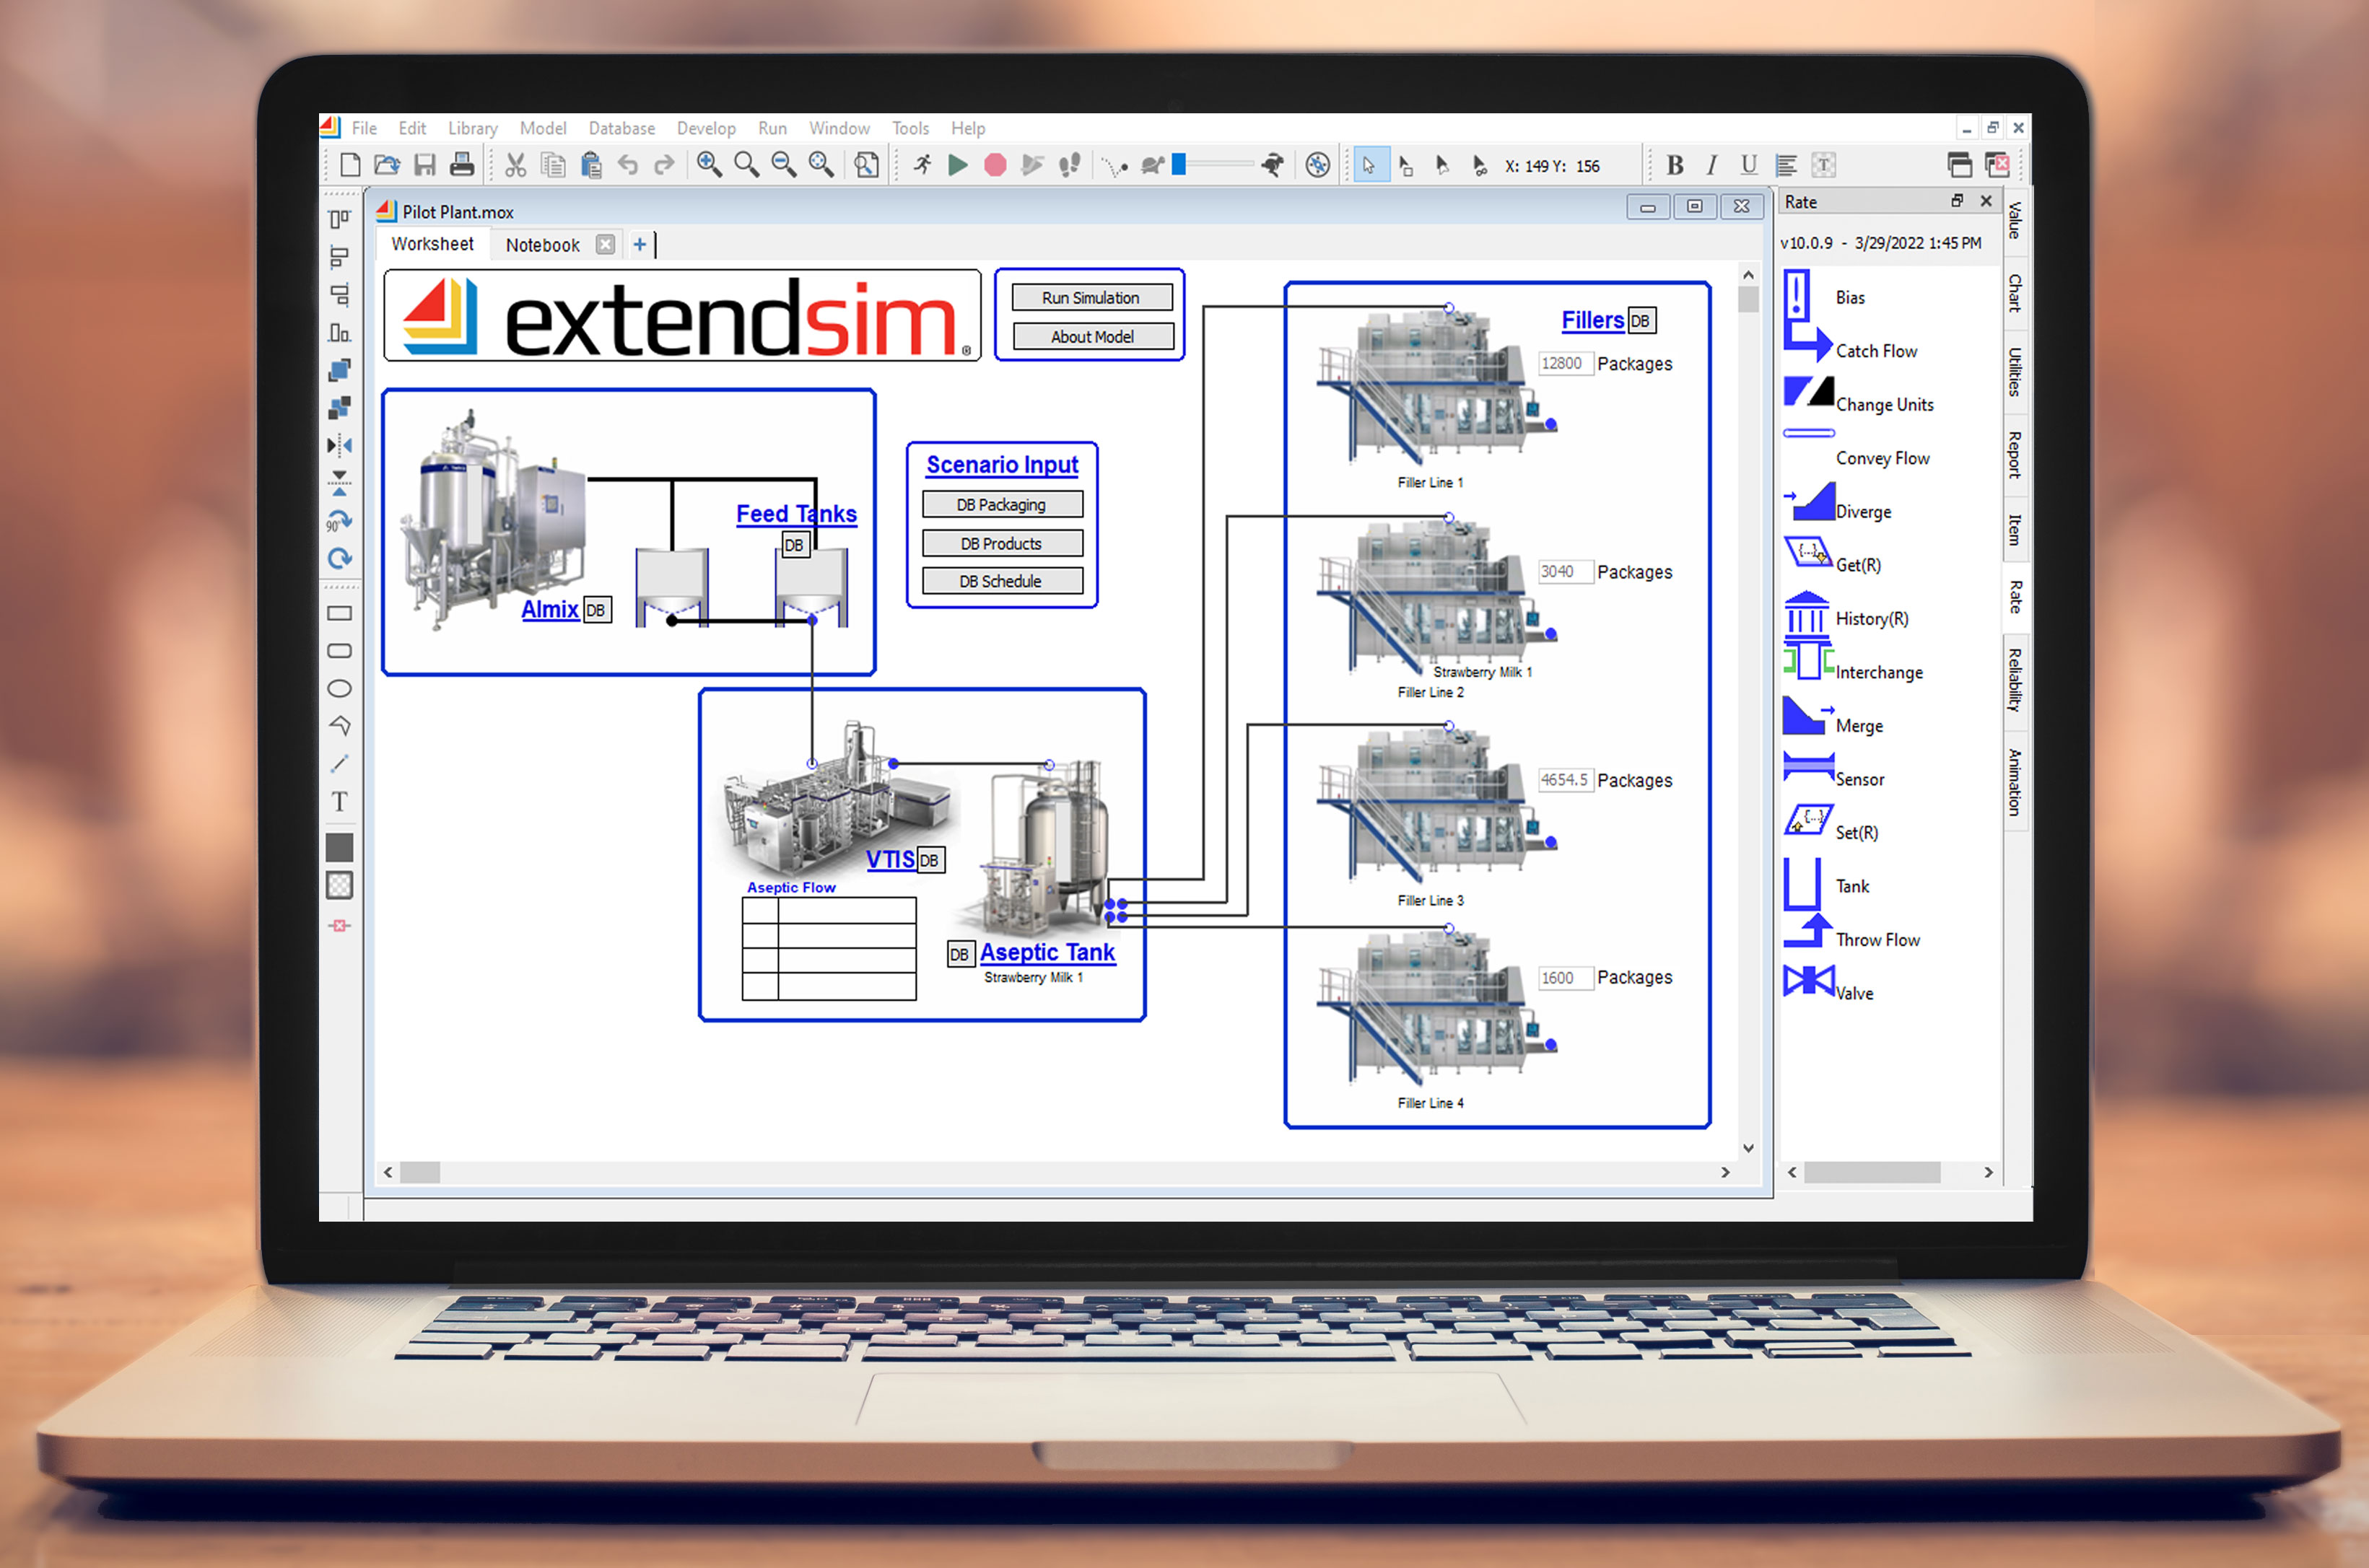Select the Tank block
This screenshot has width=2369, height=1568.
coord(1825,884)
